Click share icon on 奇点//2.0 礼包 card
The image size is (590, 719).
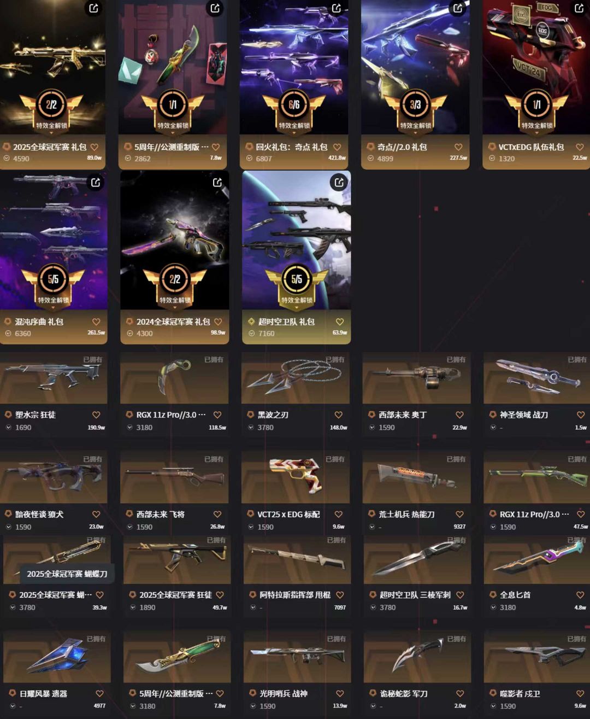click(458, 8)
